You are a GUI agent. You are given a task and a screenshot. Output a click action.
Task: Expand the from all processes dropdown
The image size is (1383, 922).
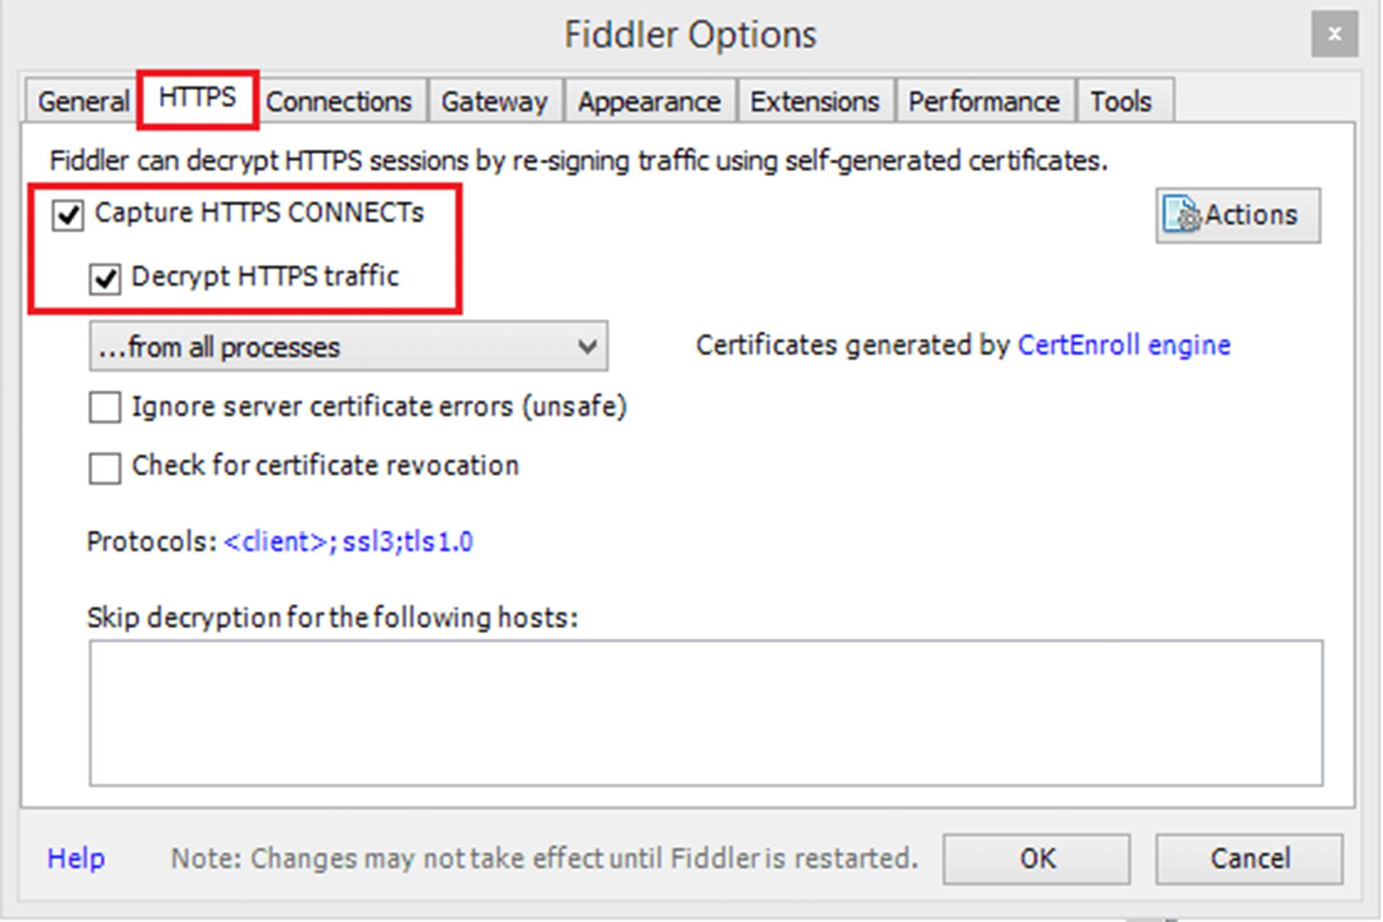click(349, 346)
